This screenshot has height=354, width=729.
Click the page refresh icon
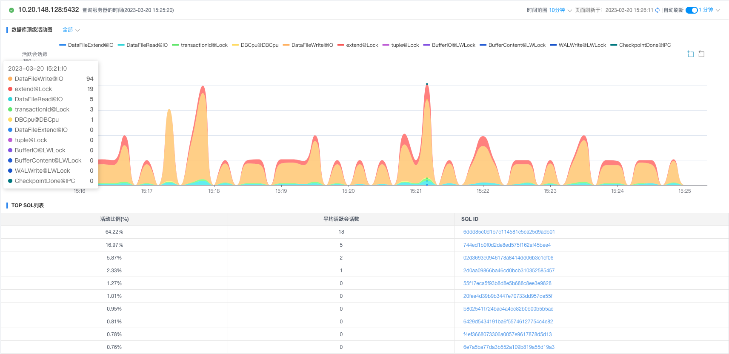tap(658, 10)
